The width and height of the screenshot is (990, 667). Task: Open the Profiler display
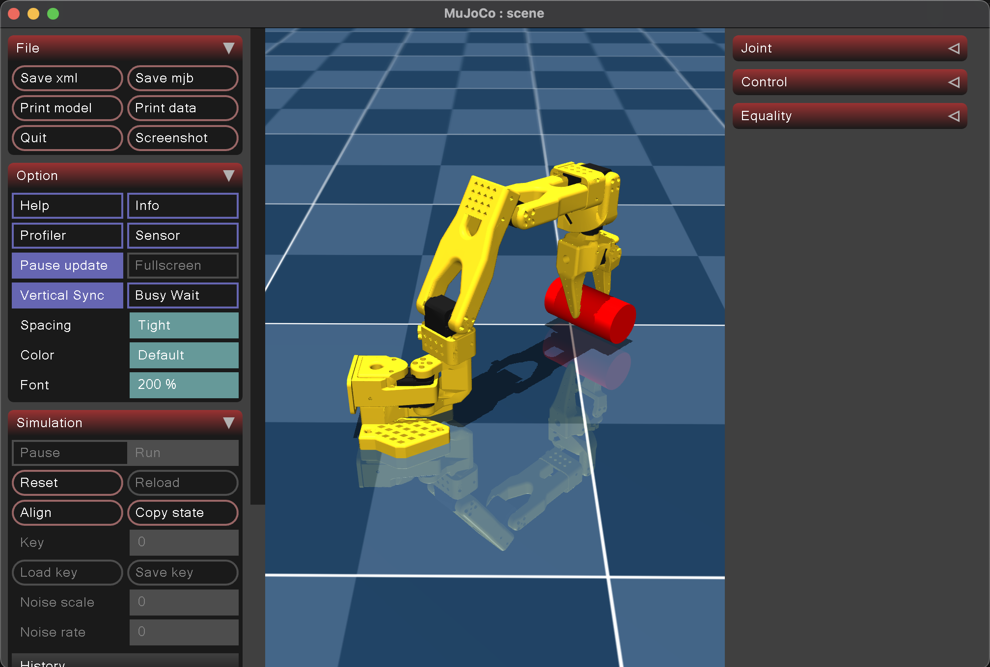[67, 235]
